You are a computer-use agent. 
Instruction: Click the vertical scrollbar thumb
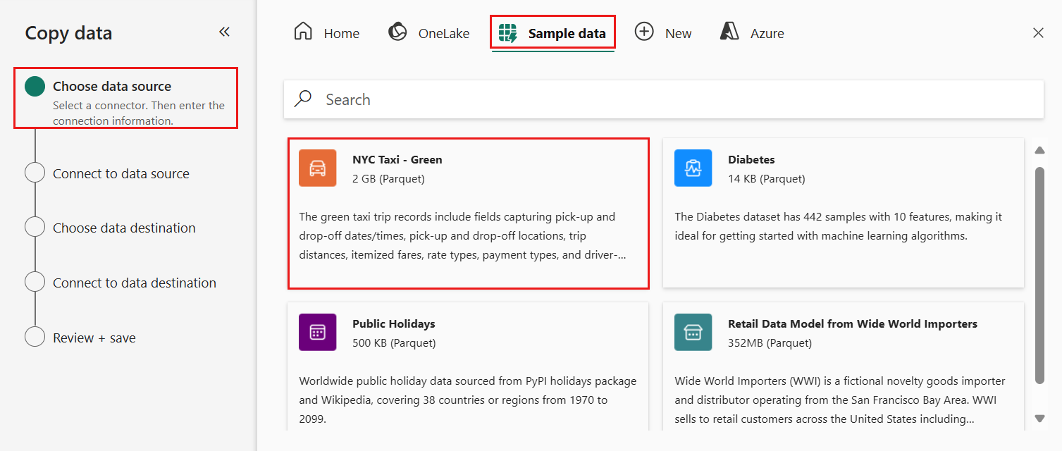1039,276
